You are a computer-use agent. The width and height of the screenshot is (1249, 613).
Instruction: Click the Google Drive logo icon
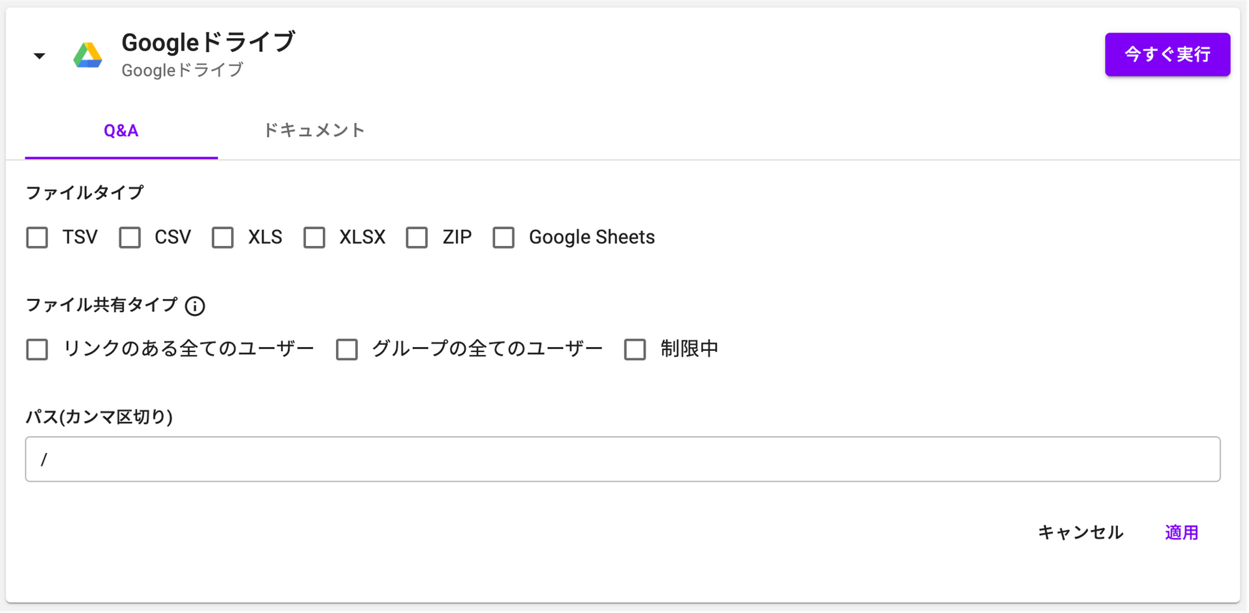click(x=87, y=55)
